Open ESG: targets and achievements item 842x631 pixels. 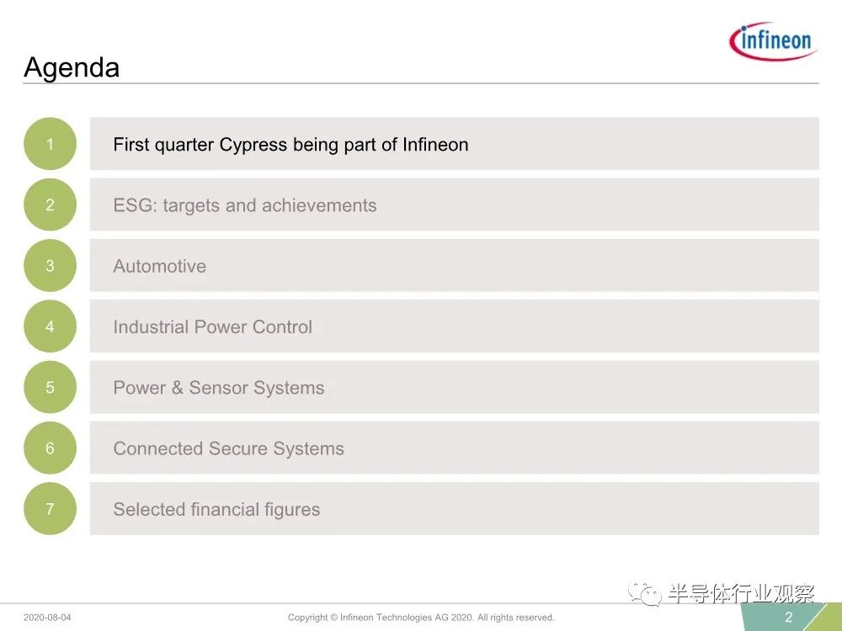click(x=455, y=204)
